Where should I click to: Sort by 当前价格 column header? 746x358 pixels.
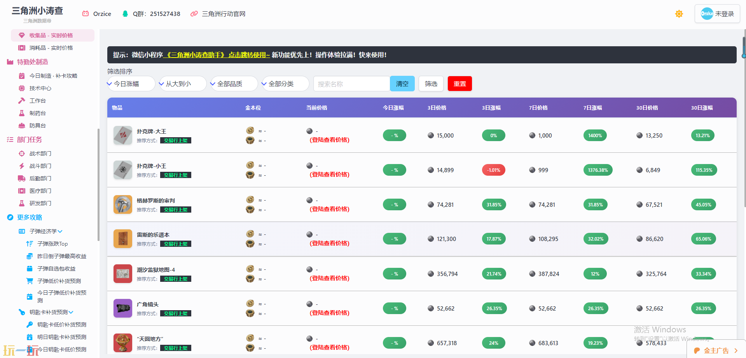(317, 108)
